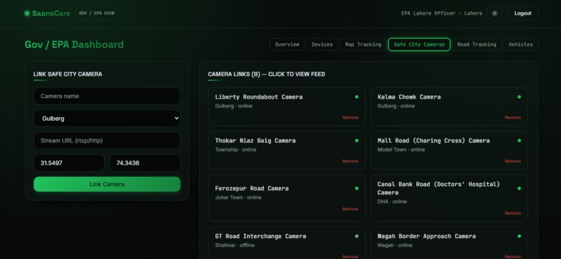Remove the Thokar Niaz Baig Camera
This screenshot has height=259, width=561.
(x=350, y=161)
